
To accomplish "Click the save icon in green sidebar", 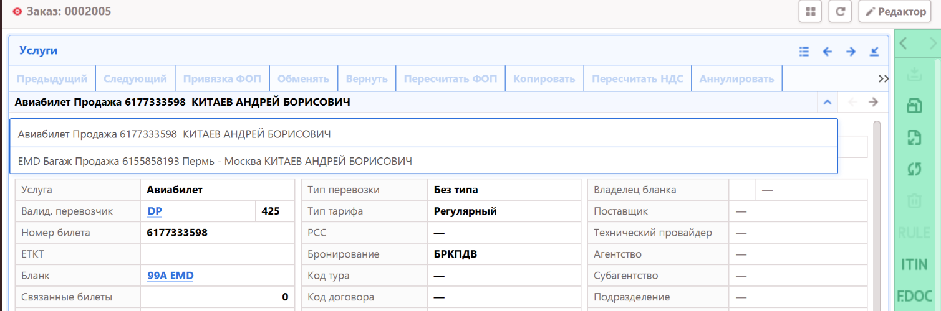I will click(914, 106).
